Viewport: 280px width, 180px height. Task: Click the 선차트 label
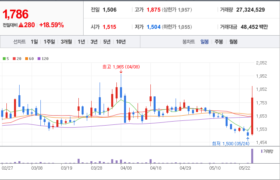(x=20, y=42)
